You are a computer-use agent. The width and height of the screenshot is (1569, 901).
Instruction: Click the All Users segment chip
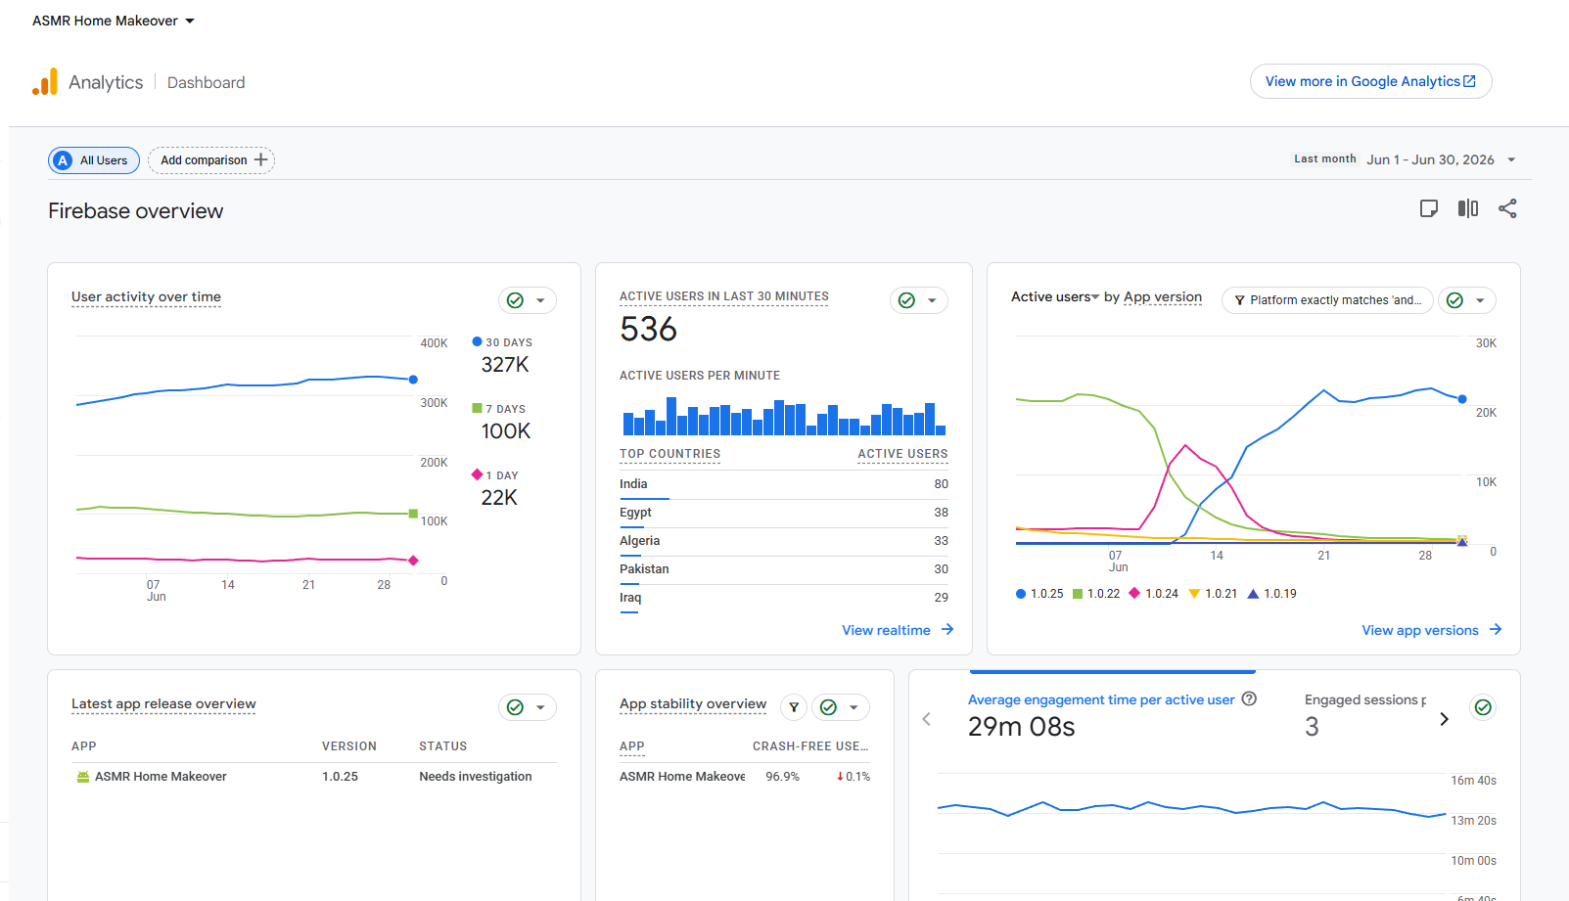[94, 160]
